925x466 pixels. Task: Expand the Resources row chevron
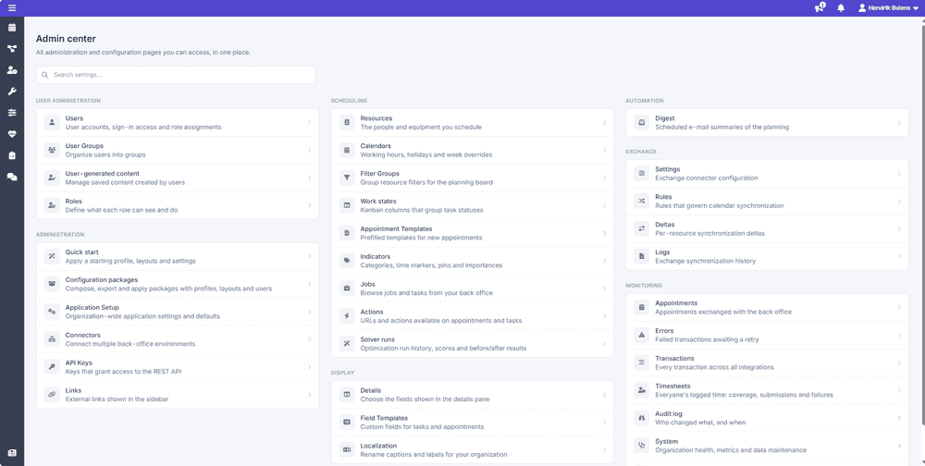(x=604, y=123)
